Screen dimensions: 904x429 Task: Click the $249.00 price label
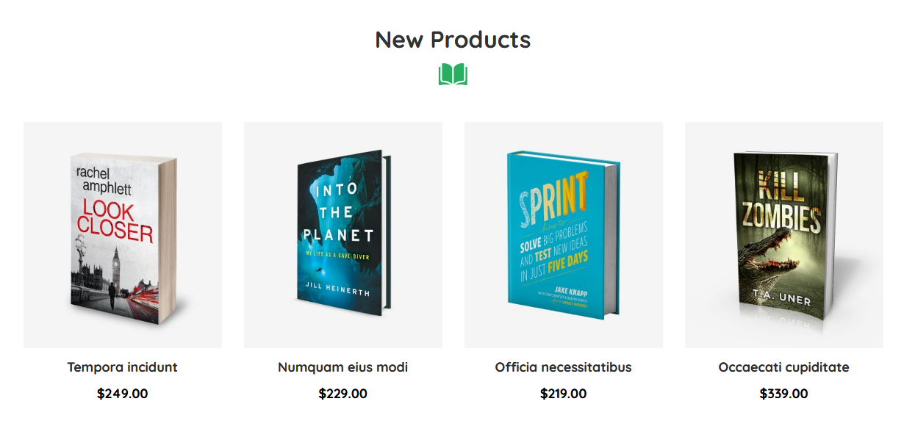click(121, 394)
